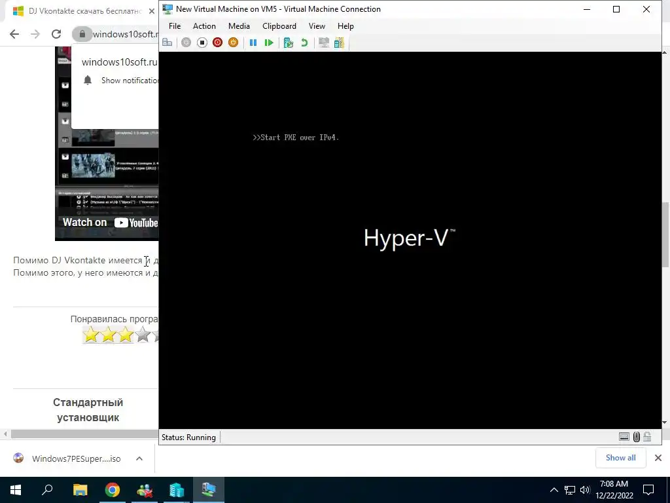The width and height of the screenshot is (670, 503).
Task: Click the Hyper-V VM Connection taskbar icon
Action: coord(209,490)
